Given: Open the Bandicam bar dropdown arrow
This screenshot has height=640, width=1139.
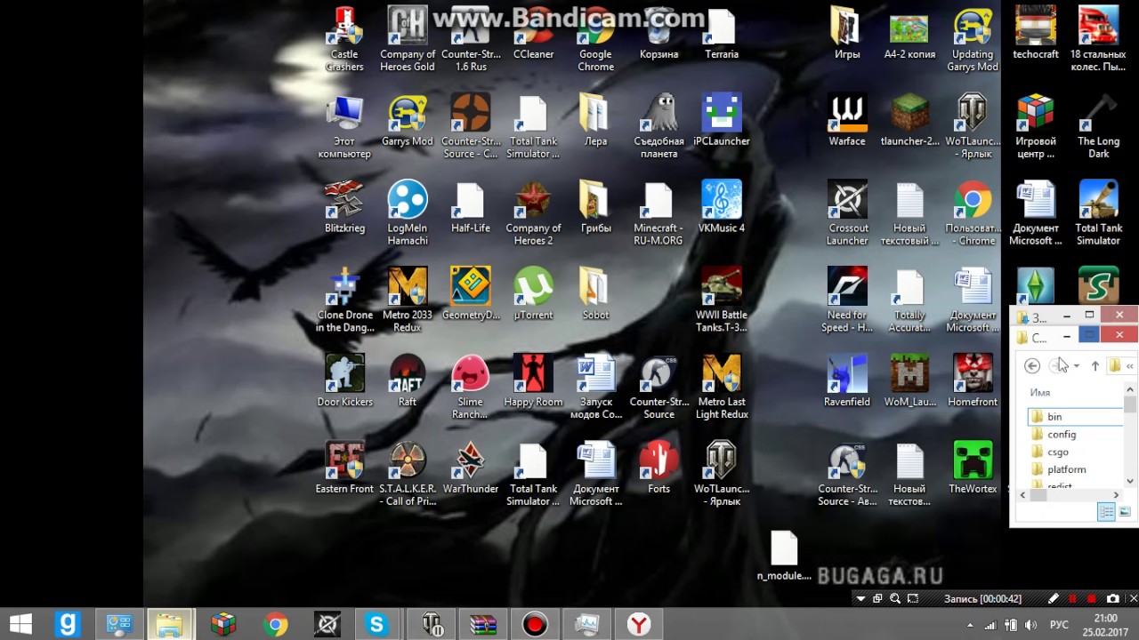Looking at the screenshot, I should pyautogui.click(x=860, y=599).
